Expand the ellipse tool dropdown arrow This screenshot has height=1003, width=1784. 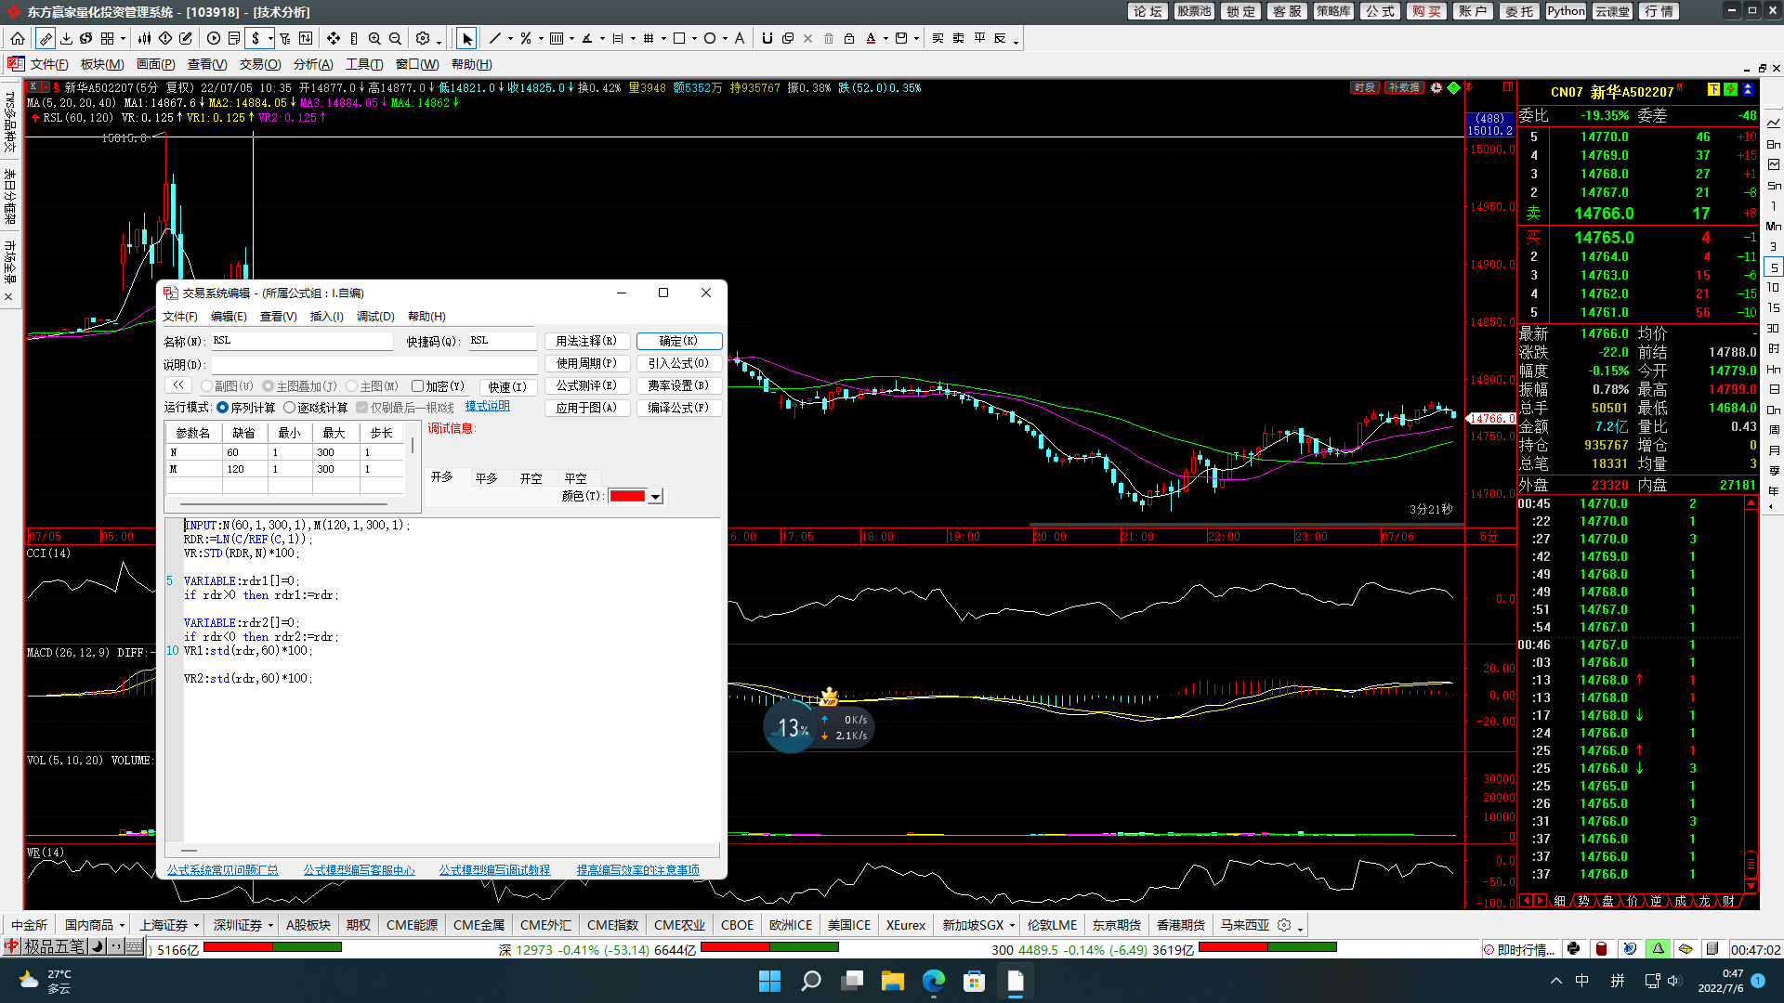[725, 39]
